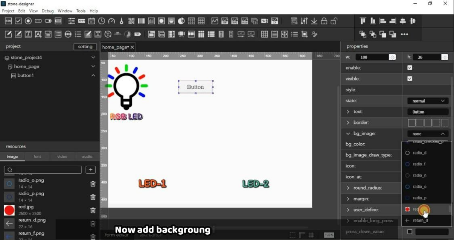Image resolution: width=454 pixels, height=240 pixels.
Task: Open the Debug menu
Action: (x=48, y=11)
